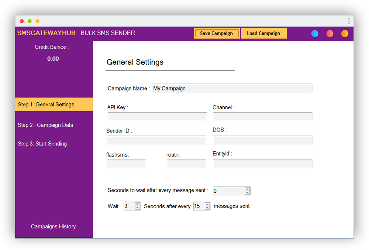Focus the API Key input field
Viewport: 369px width, 250px height.
click(x=157, y=117)
